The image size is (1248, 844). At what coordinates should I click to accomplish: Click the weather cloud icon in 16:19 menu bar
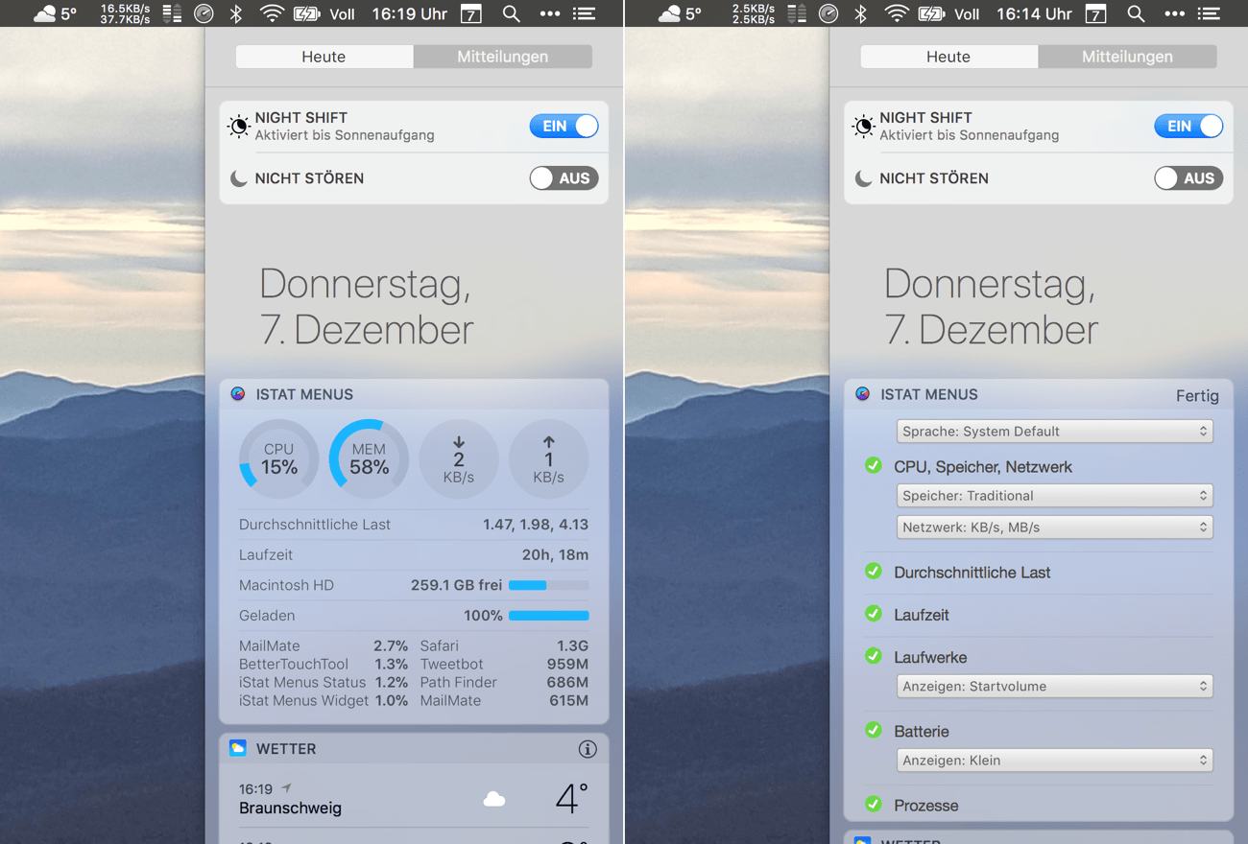point(45,13)
